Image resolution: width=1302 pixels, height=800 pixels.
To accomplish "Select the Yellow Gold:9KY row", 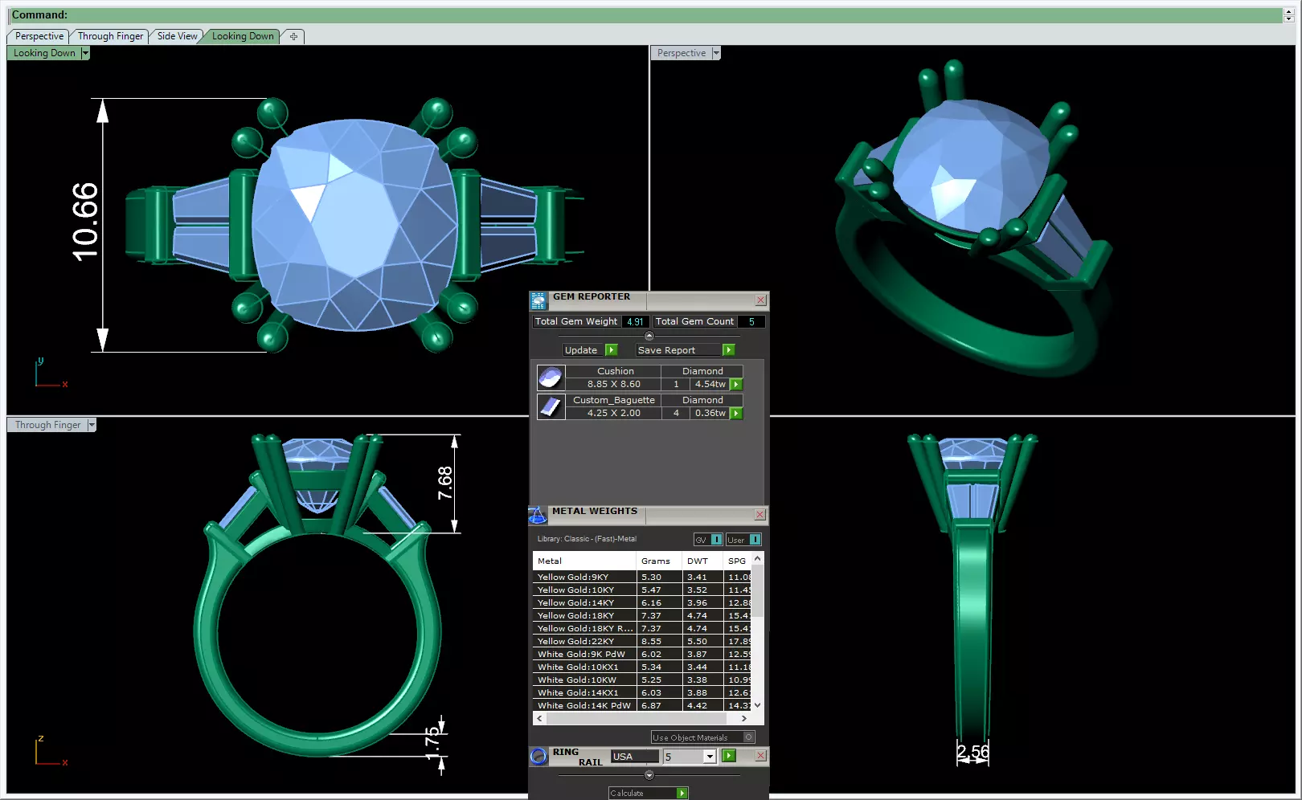I will (642, 577).
